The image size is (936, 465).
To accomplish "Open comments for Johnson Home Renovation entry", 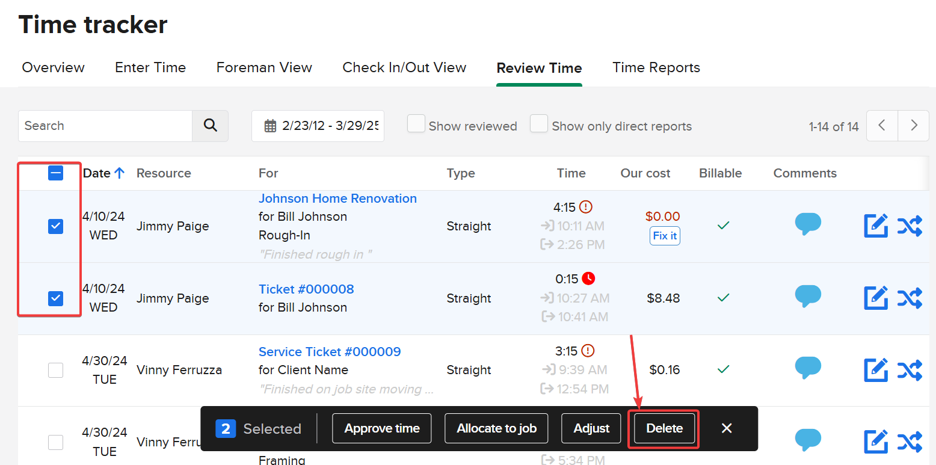I will pos(807,224).
